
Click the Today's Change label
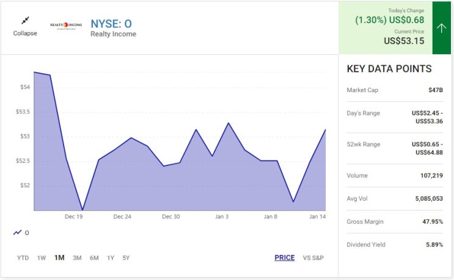point(406,10)
